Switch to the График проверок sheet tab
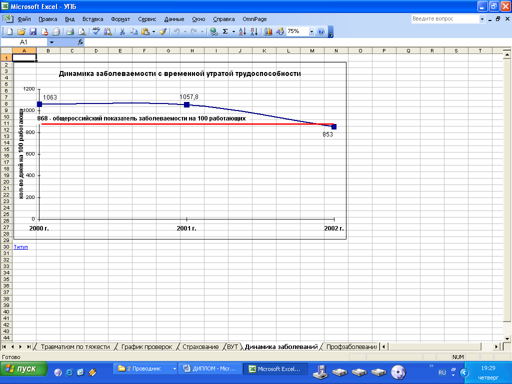This screenshot has width=512, height=384. coord(146,346)
